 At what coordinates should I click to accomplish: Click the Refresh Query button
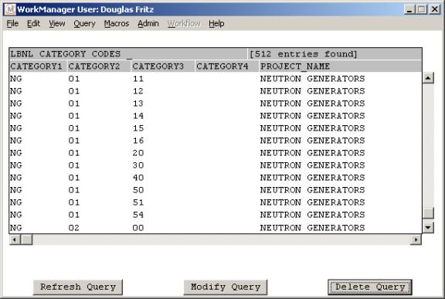click(78, 287)
